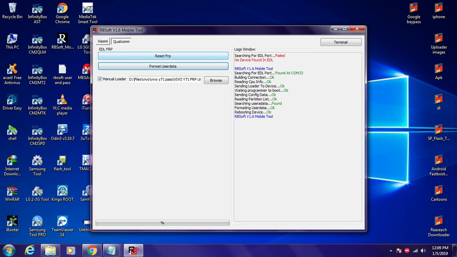The image size is (457, 257).
Task: Open media player taskbar icon
Action: (70, 251)
